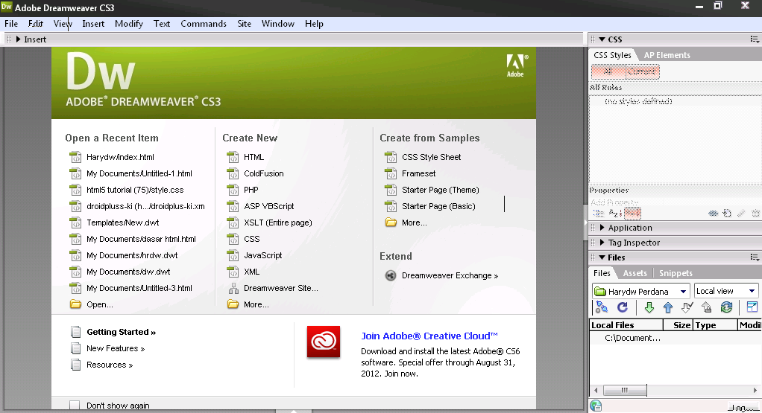The height and width of the screenshot is (413, 762).
Task: Check the Don't show again box
Action: pos(75,406)
